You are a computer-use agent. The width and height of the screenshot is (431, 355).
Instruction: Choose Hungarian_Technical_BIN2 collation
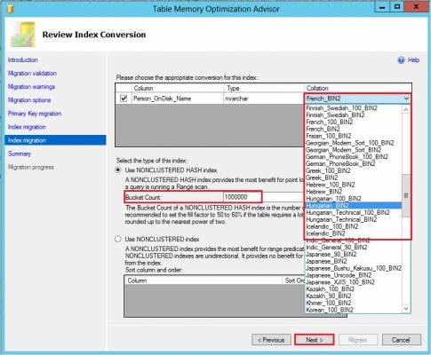pos(341,219)
